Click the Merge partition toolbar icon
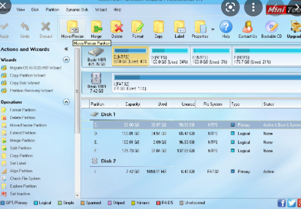The height and width of the screenshot is (209, 301). point(96,29)
